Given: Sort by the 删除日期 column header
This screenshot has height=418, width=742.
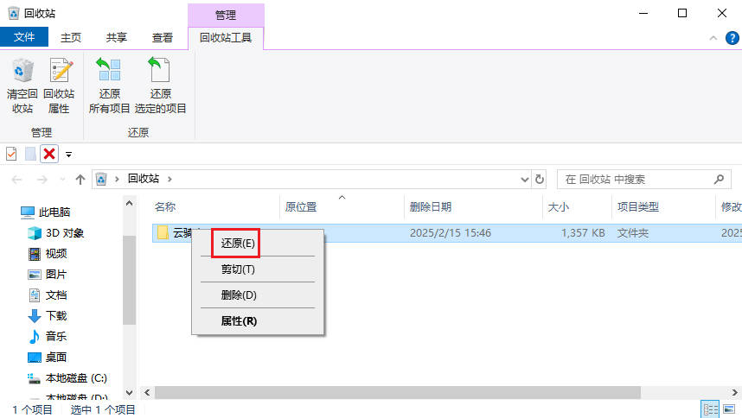Looking at the screenshot, I should tap(430, 207).
